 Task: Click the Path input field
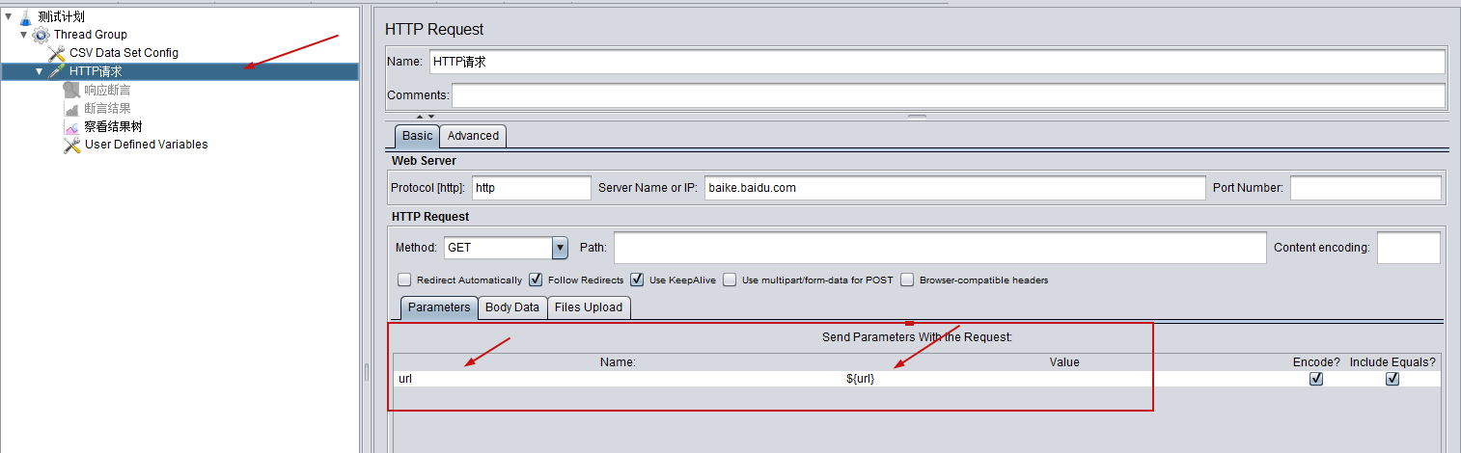pyautogui.click(x=940, y=248)
